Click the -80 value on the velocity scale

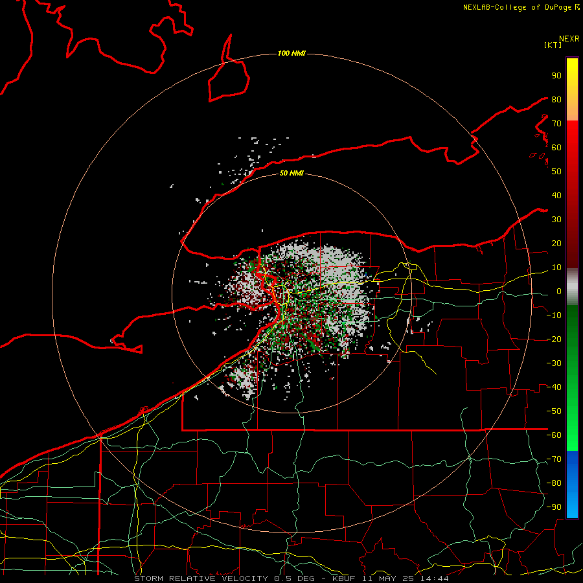tap(554, 483)
